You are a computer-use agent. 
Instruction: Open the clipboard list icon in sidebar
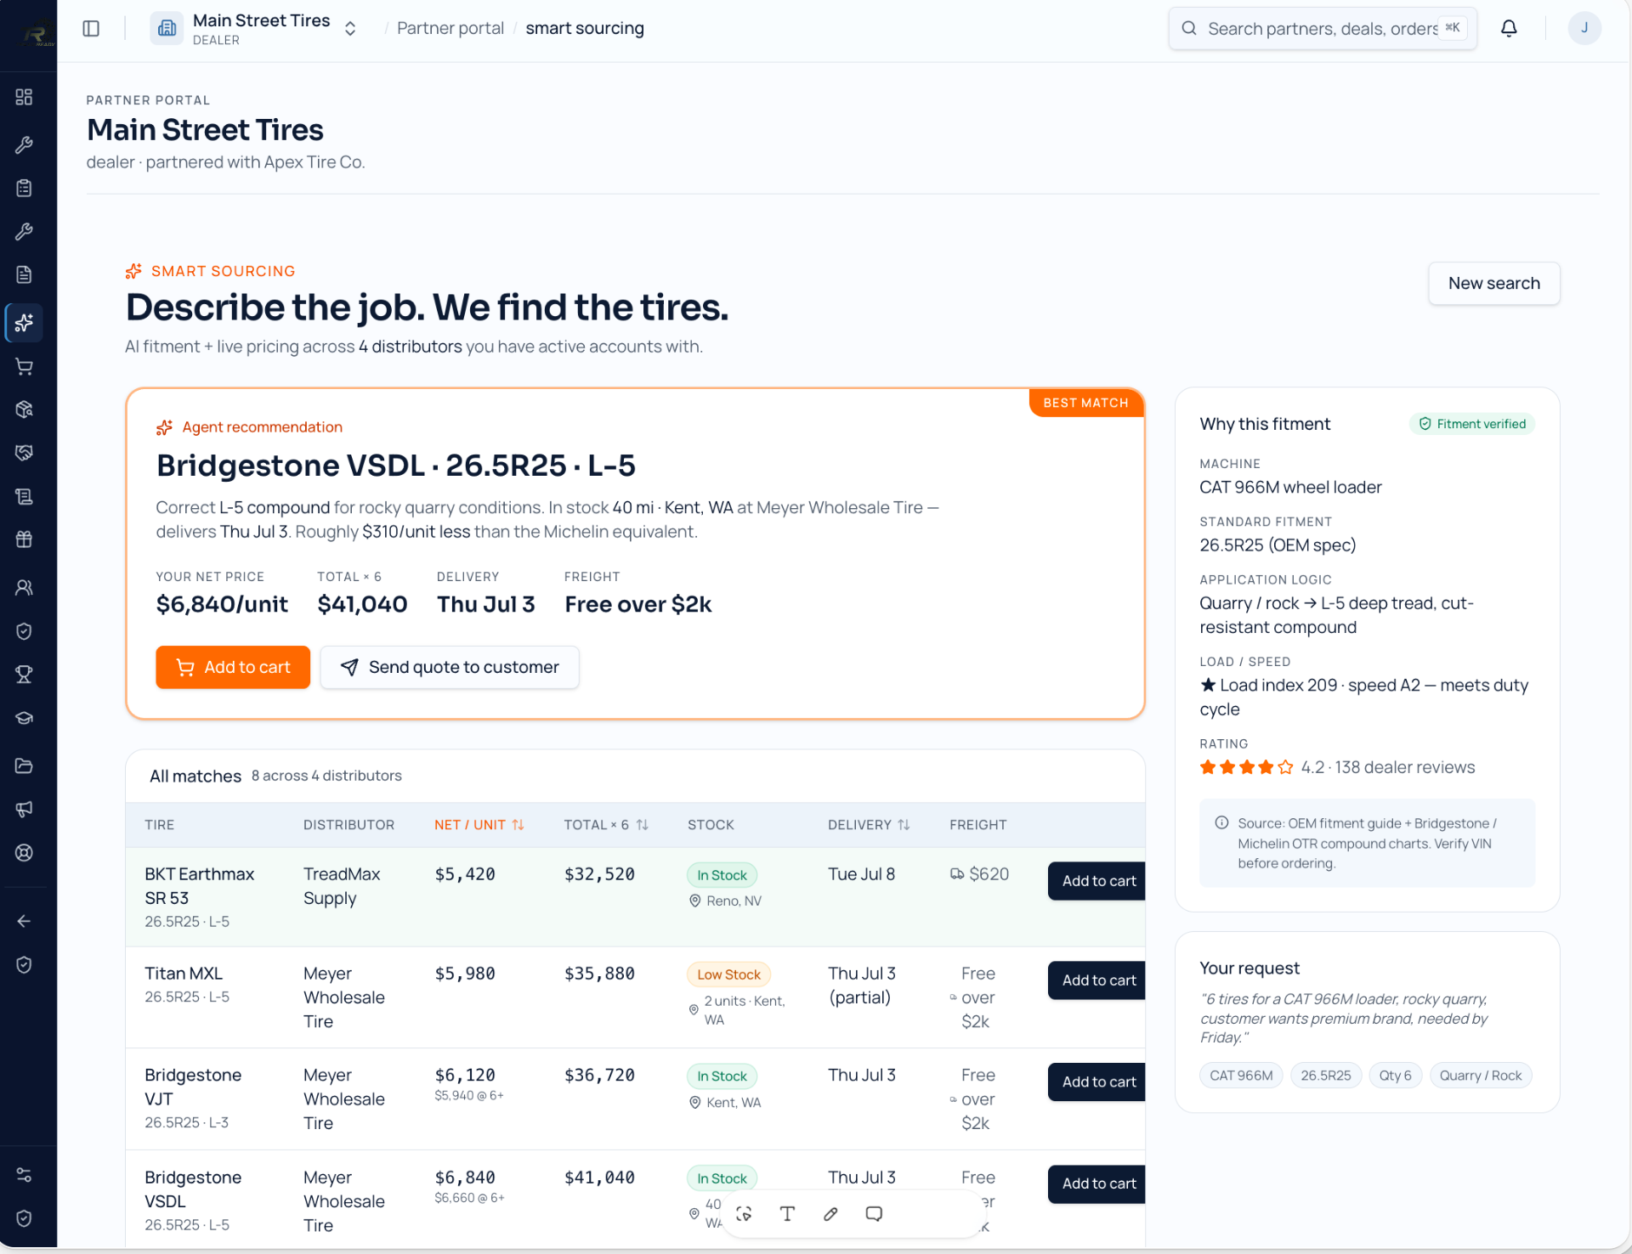point(24,188)
